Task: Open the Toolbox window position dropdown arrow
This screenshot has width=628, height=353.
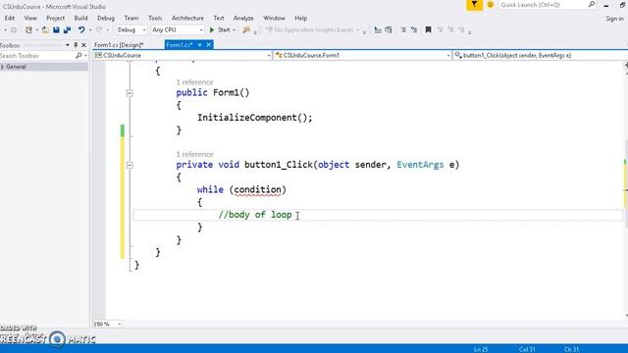Action: coord(68,45)
